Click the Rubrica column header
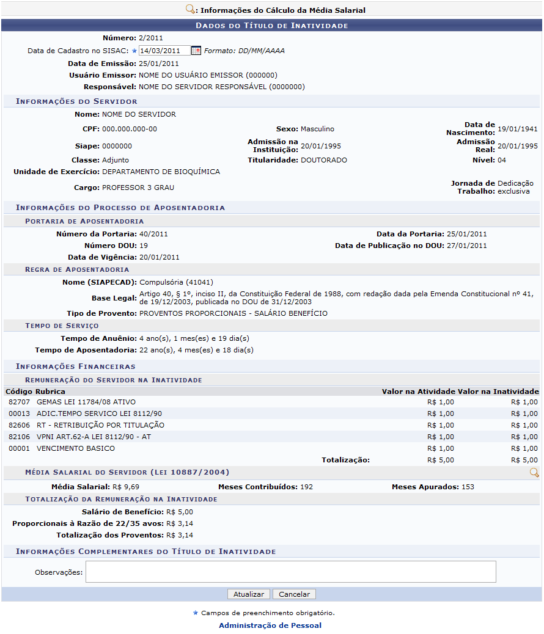The height and width of the screenshot is (634, 544). [50, 391]
